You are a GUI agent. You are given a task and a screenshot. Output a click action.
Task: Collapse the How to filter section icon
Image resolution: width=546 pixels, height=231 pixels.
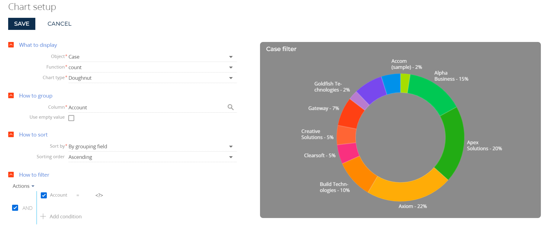point(11,175)
